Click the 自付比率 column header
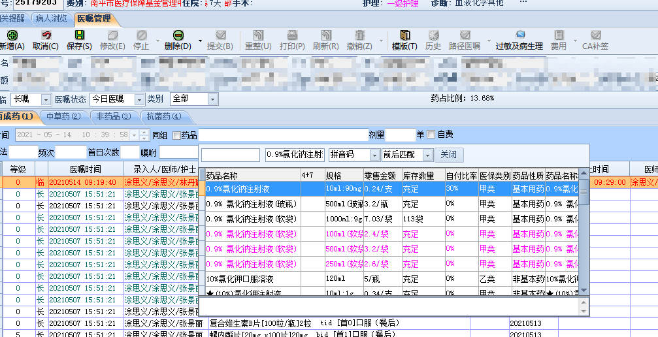Image resolution: width=658 pixels, height=337 pixels. tap(462, 176)
